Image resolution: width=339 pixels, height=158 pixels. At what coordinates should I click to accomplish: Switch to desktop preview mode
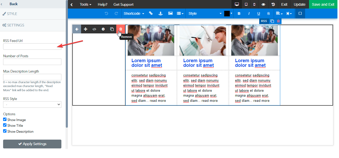click(x=236, y=4)
